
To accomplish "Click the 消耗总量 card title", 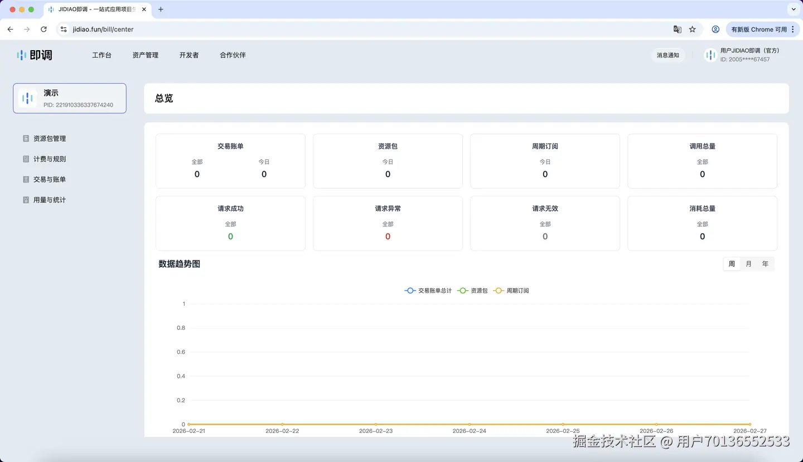I will point(702,209).
